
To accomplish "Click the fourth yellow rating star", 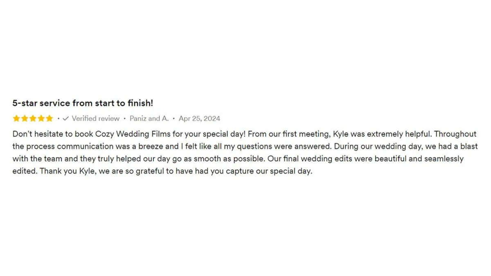I will 41,119.
